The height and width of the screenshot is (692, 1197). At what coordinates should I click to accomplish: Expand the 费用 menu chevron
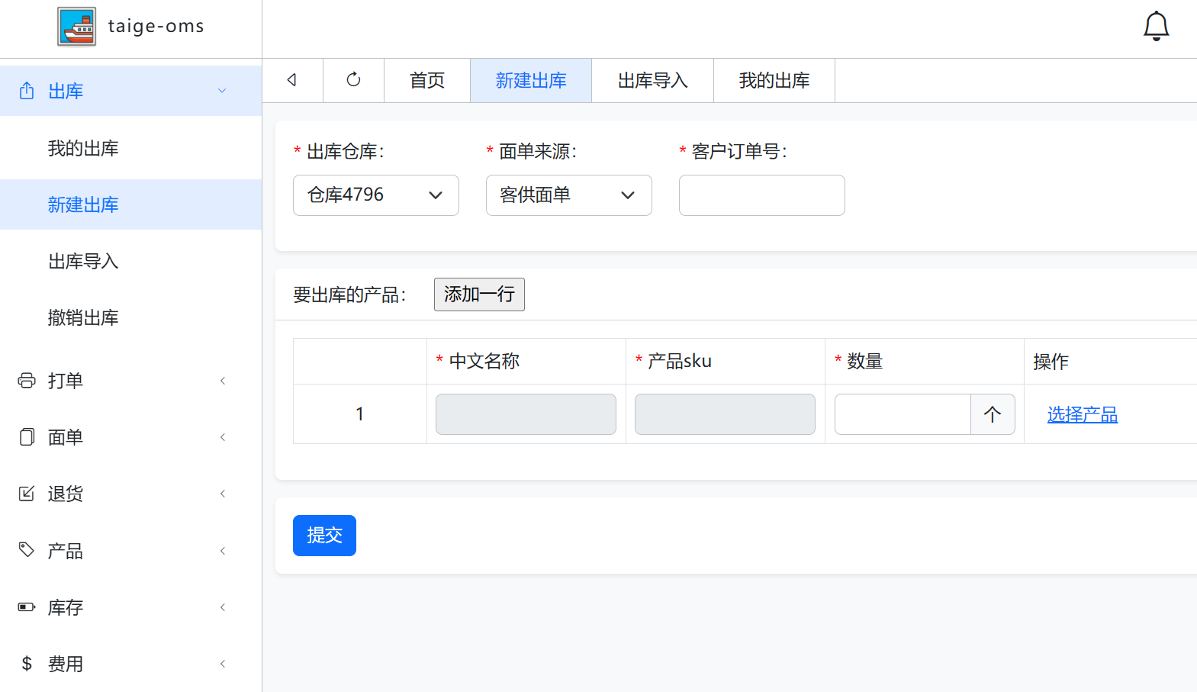pos(223,664)
